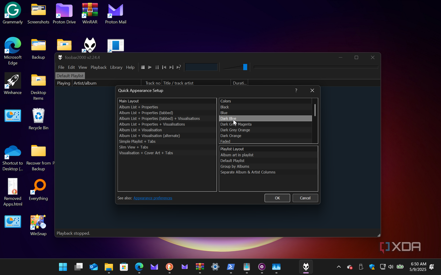Open the File menu in foobar2000
441x275 pixels.
pyautogui.click(x=61, y=67)
